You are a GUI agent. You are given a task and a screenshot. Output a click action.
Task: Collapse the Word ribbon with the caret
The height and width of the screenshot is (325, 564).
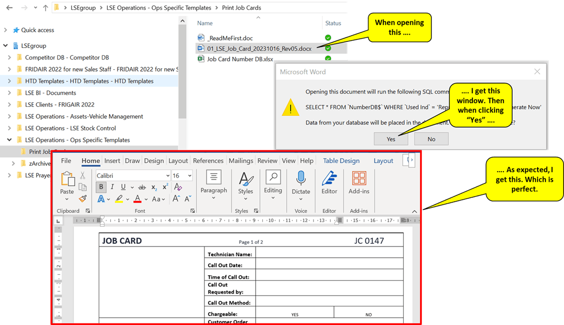coord(414,211)
